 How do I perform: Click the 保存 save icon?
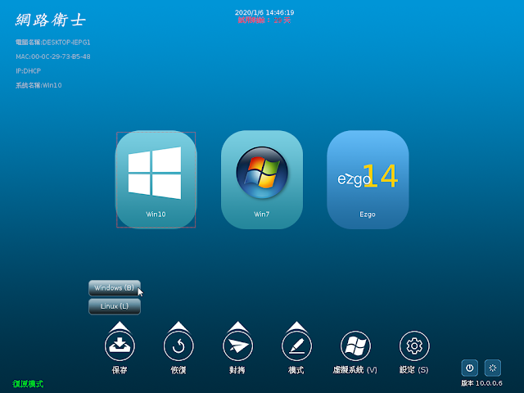pos(120,346)
